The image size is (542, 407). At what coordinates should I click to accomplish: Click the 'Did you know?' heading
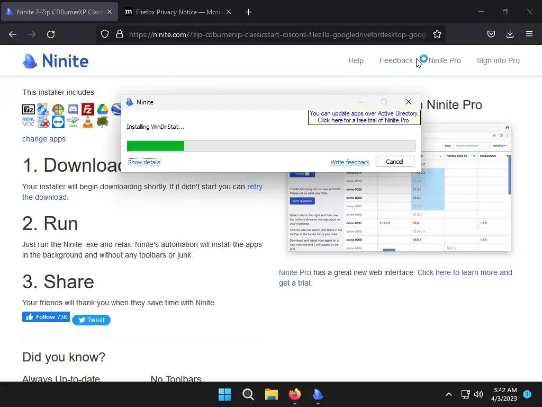[x=64, y=357]
